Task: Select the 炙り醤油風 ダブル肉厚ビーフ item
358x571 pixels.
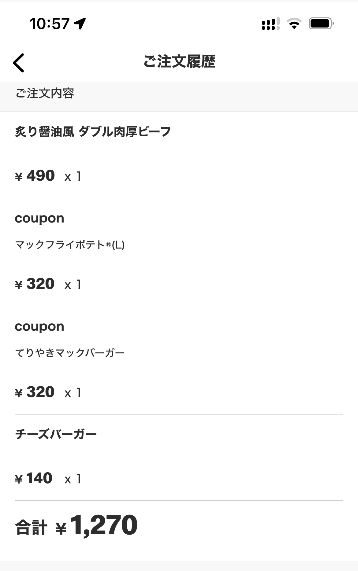Action: coord(93,132)
